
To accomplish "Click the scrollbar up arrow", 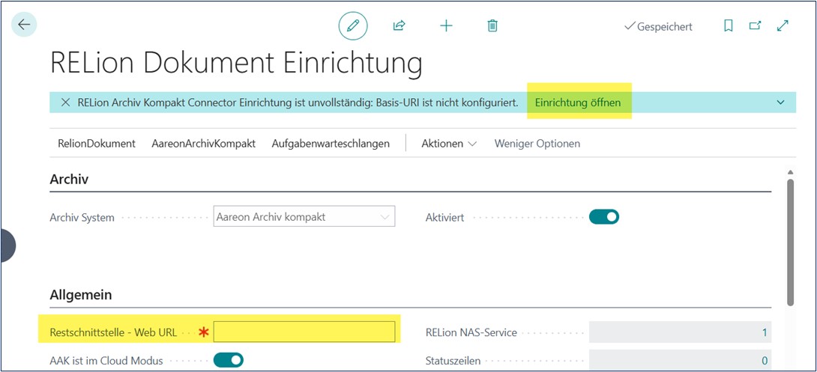I will click(791, 172).
